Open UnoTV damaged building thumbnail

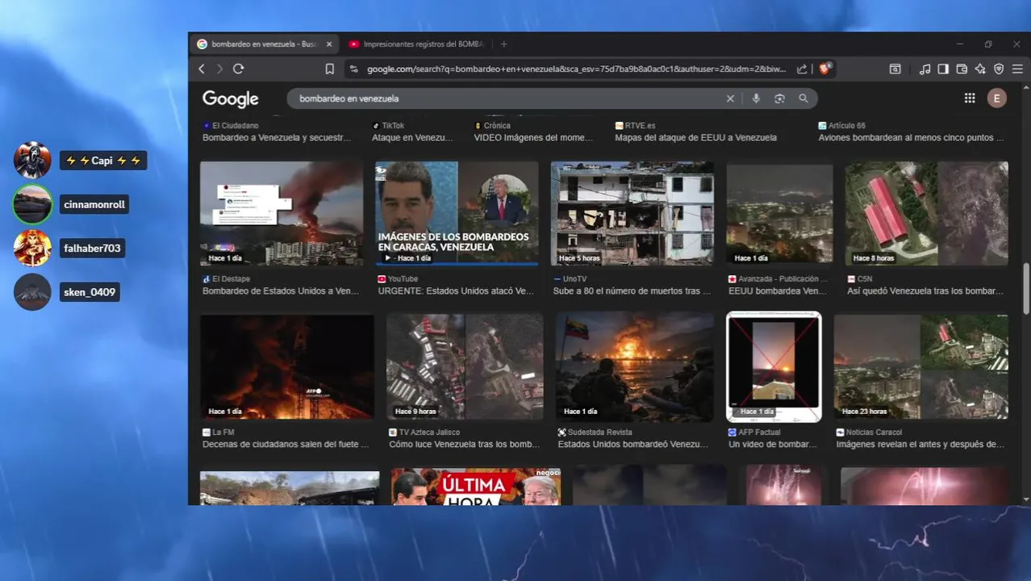coord(632,213)
